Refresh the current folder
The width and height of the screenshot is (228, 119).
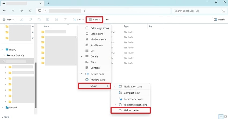click(30, 11)
